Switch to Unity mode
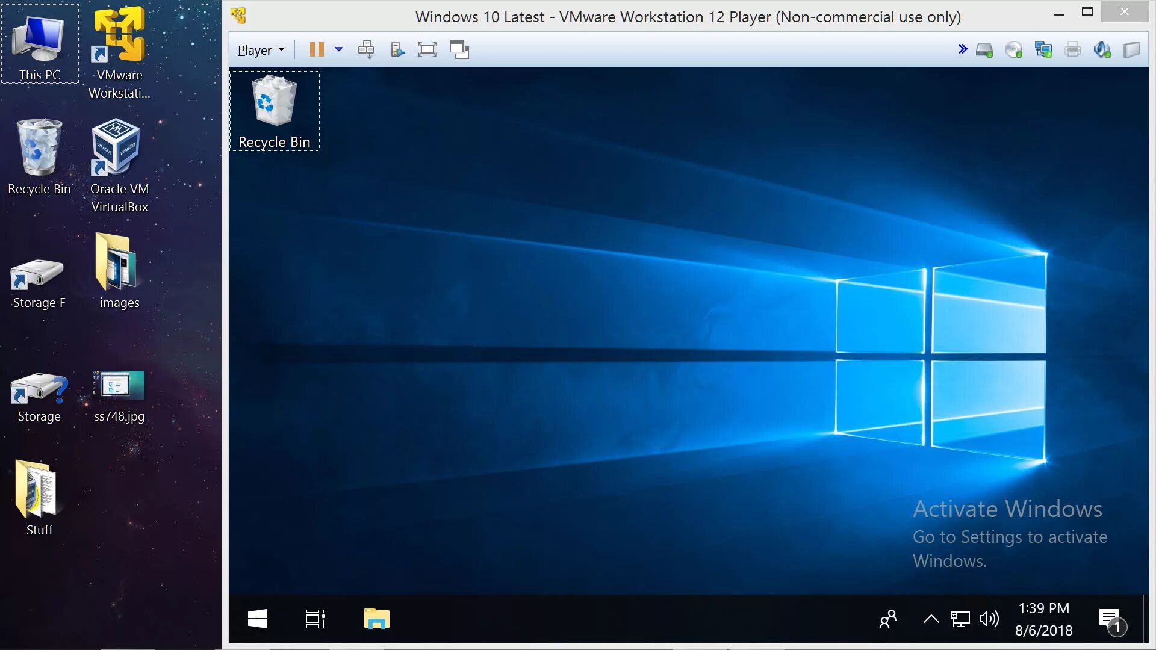The image size is (1156, 650). [459, 49]
